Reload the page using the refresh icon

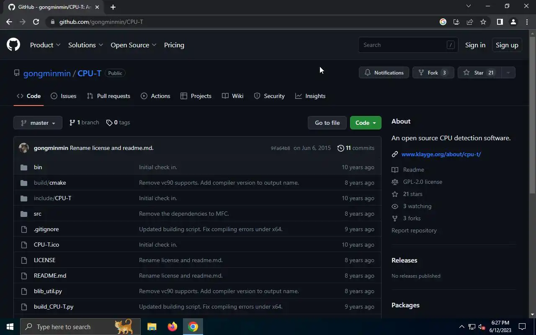36,22
